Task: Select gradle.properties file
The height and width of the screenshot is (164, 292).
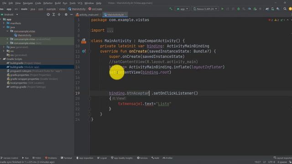Action: [x=29, y=75]
